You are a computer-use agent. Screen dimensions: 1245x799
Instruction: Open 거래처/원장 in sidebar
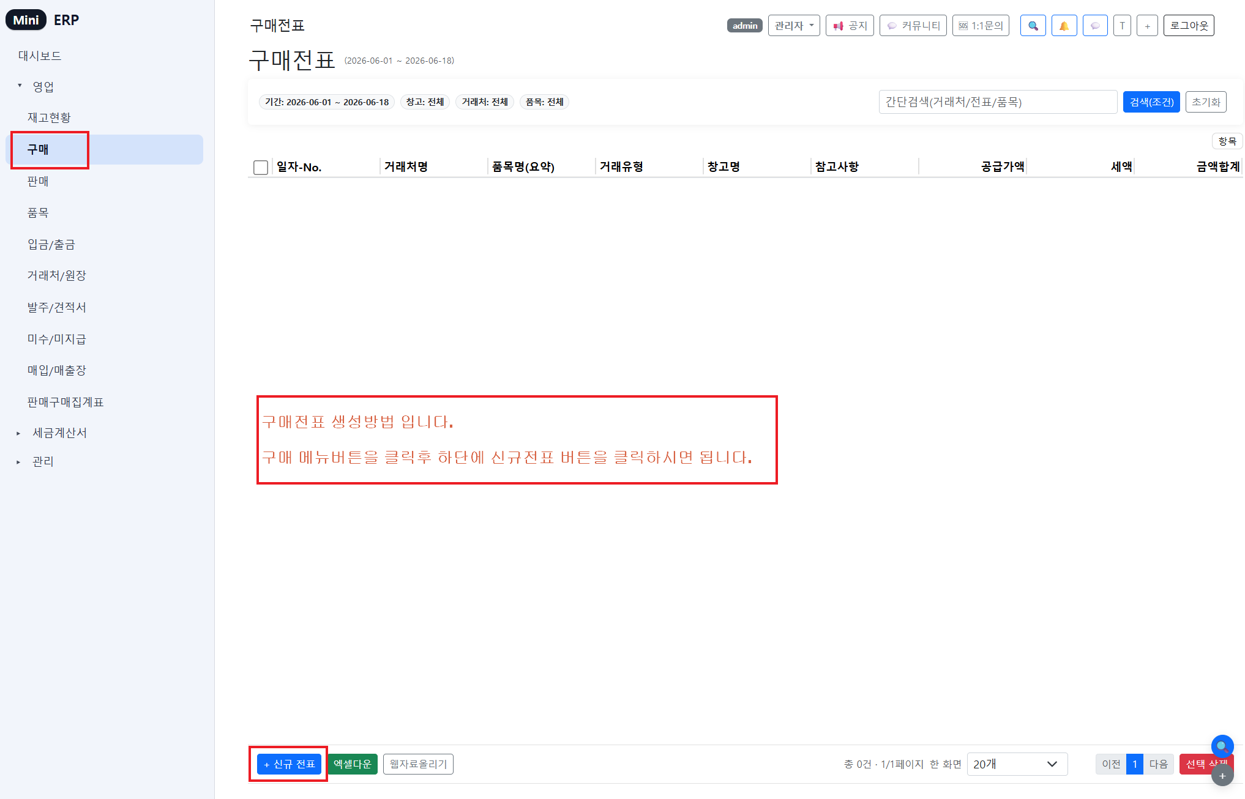tap(57, 275)
